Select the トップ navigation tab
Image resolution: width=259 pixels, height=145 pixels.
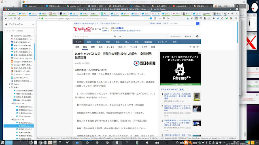(78, 42)
